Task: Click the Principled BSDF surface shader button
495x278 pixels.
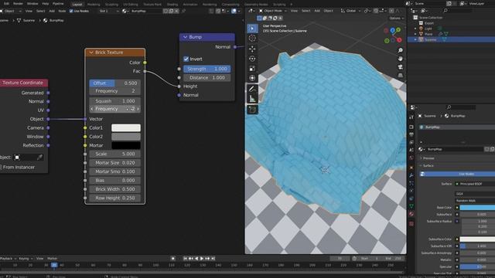Action: coord(475,184)
